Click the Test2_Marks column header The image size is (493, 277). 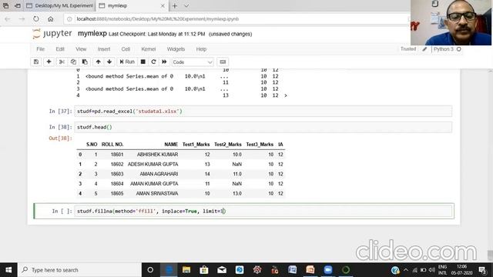[228, 145]
